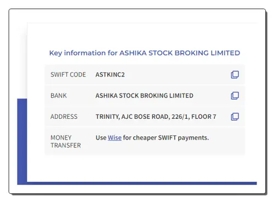This screenshot has width=274, height=202.
Task: Copy the address using the copy icon
Action: 235,117
